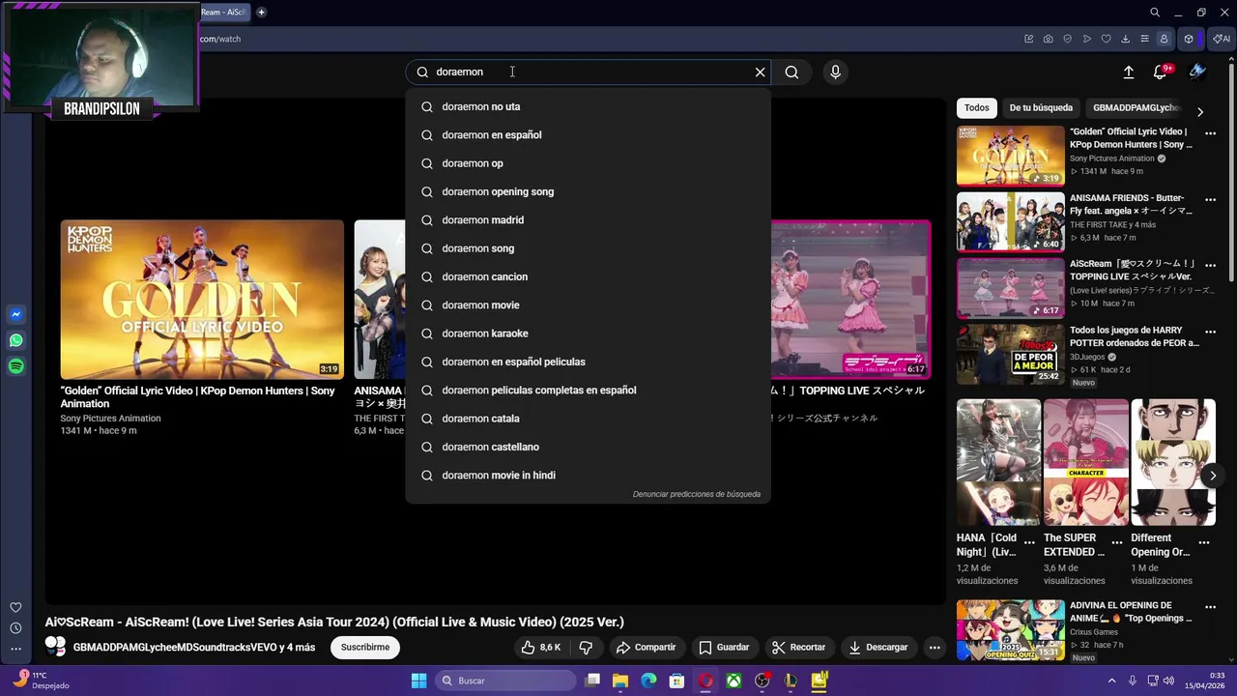
Task: Open the browser downloads icon
Action: pos(1125,39)
